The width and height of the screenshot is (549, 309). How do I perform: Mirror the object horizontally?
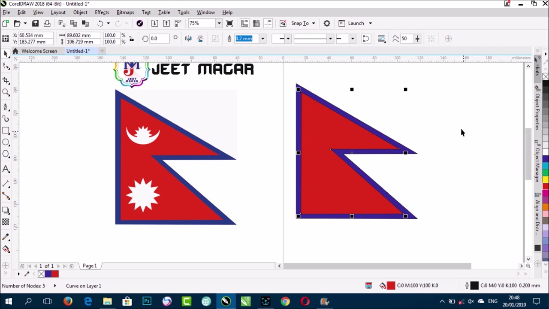[x=188, y=39]
